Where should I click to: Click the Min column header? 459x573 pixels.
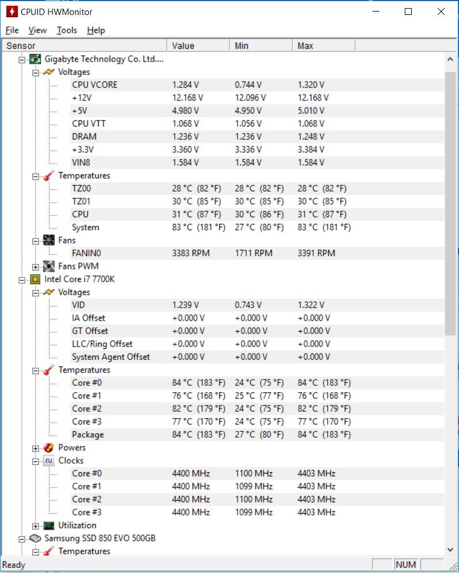coord(261,45)
